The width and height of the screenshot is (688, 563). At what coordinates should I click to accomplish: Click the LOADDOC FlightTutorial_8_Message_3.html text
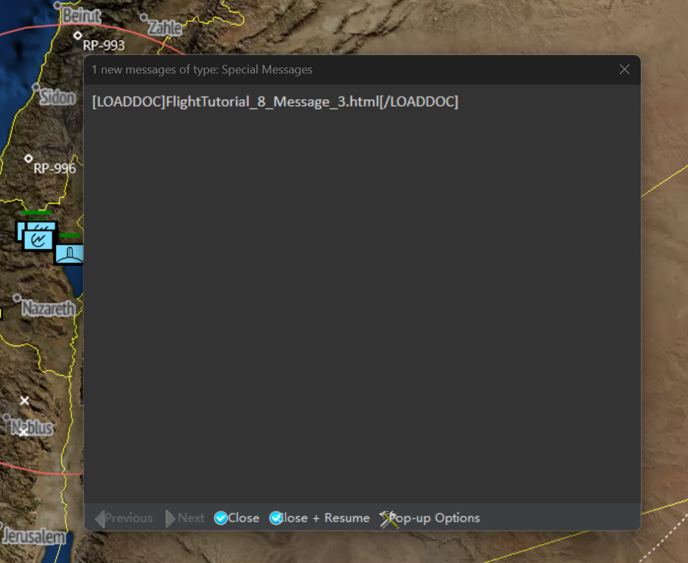click(x=275, y=102)
